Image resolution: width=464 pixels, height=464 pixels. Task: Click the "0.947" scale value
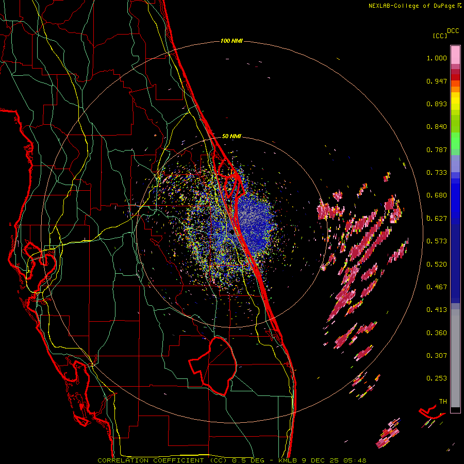[437, 81]
